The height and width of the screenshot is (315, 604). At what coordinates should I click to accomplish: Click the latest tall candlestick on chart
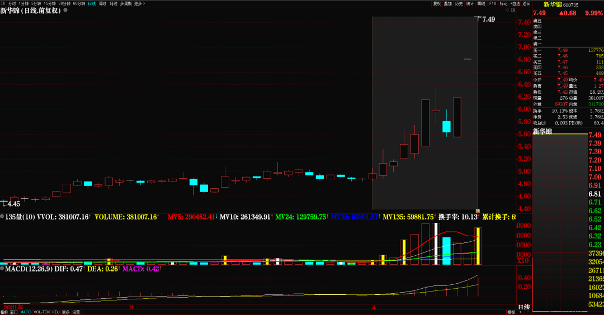(457, 117)
